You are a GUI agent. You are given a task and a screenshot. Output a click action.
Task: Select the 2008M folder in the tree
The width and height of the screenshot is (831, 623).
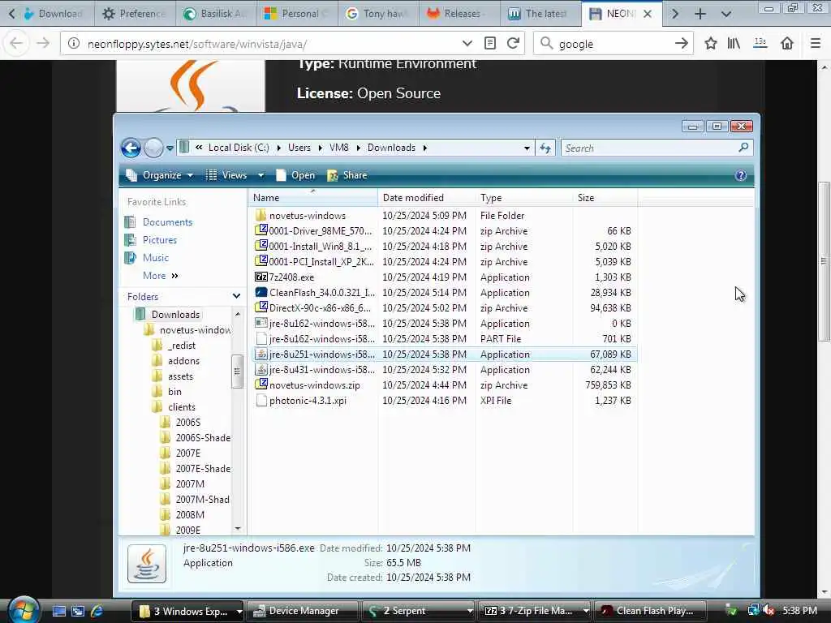click(190, 514)
